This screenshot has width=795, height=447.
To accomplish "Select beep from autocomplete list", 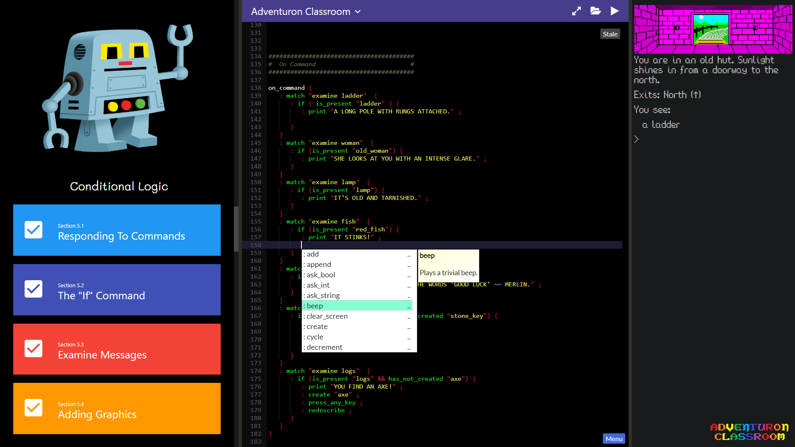I will pyautogui.click(x=357, y=306).
